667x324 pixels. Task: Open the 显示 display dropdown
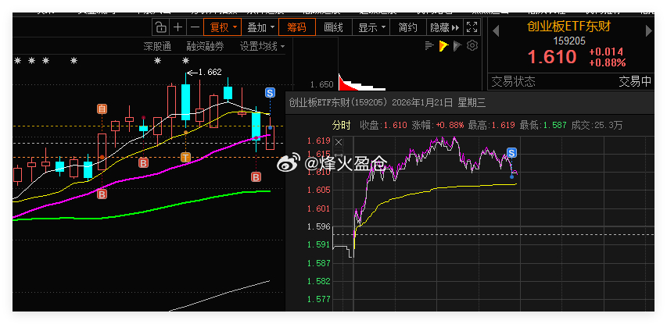[371, 27]
